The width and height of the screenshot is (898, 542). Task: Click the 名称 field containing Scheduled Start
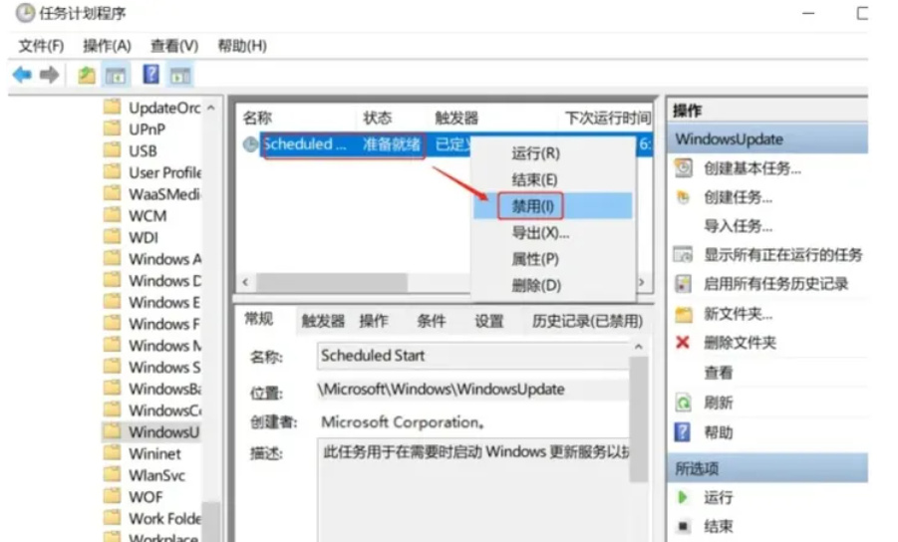(x=472, y=356)
